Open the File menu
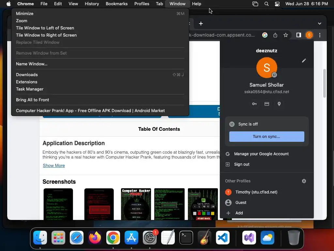 pyautogui.click(x=44, y=4)
